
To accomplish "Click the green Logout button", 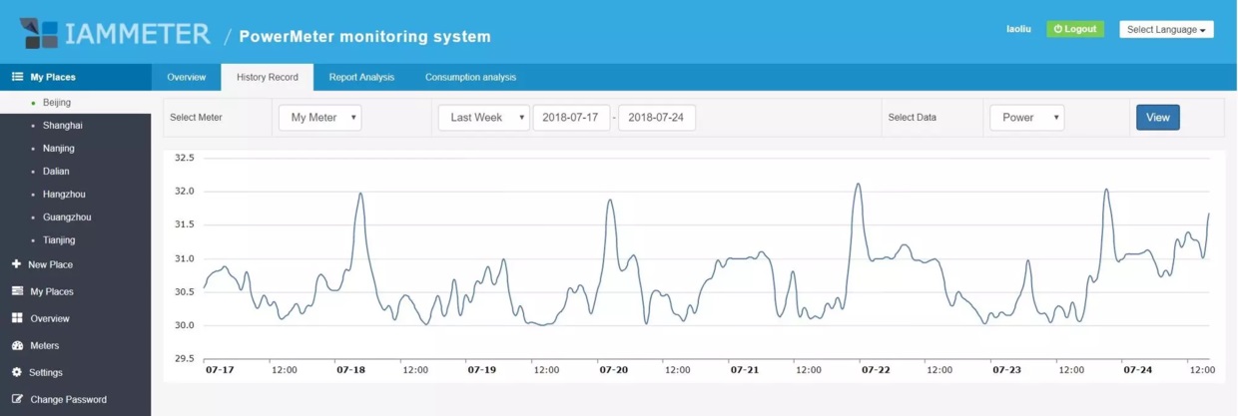I will 1074,30.
